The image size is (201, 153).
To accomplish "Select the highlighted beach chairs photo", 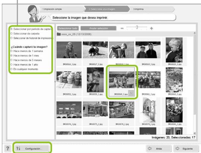I will point(122,80).
